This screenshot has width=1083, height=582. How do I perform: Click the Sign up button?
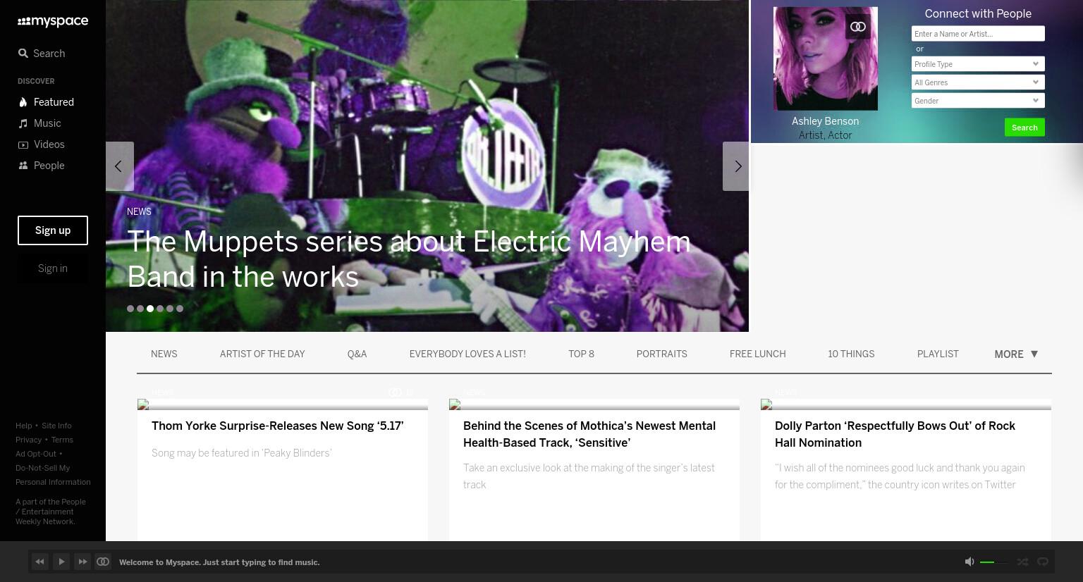(53, 230)
